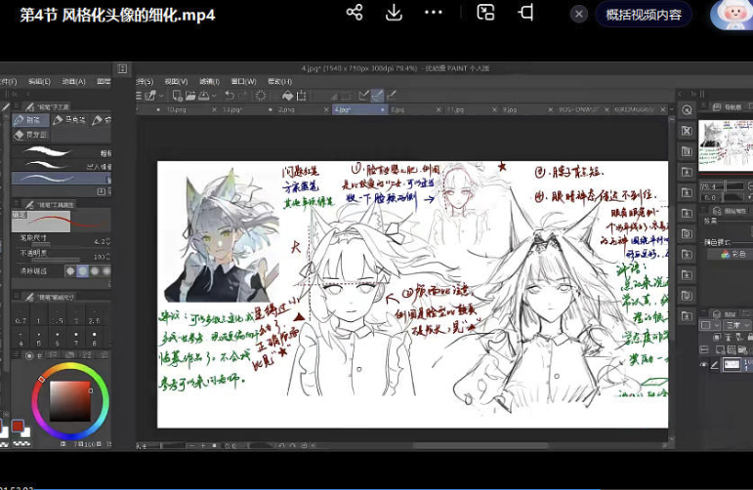Open the 视图(V) menu

[176, 82]
